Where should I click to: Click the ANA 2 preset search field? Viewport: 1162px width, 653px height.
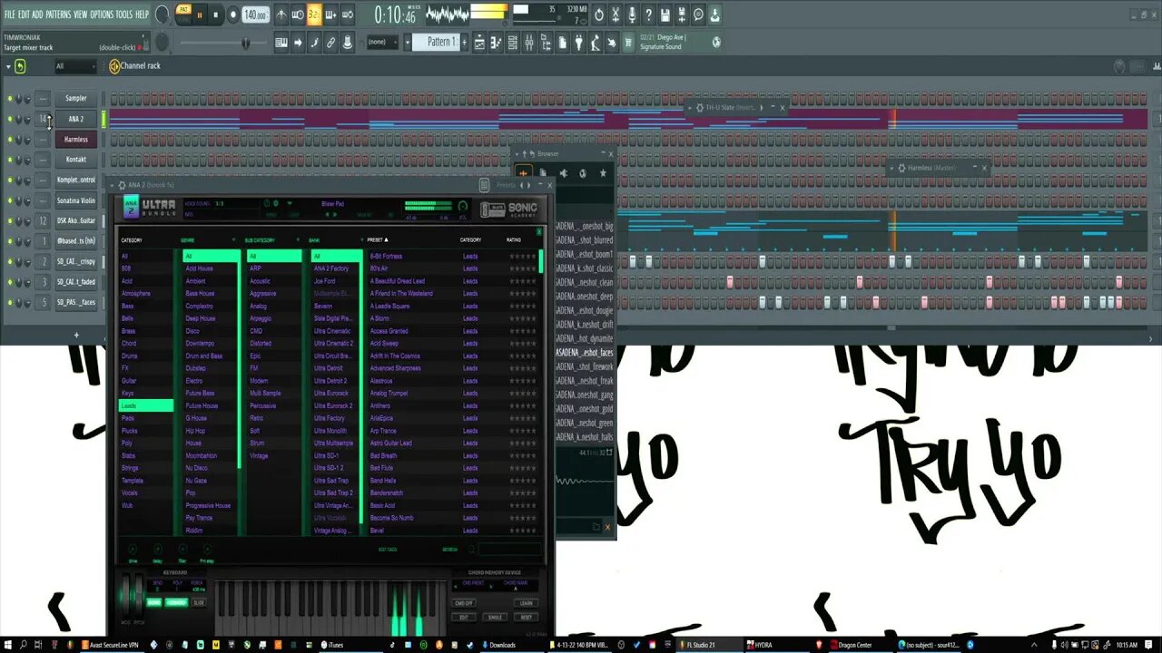pos(511,549)
